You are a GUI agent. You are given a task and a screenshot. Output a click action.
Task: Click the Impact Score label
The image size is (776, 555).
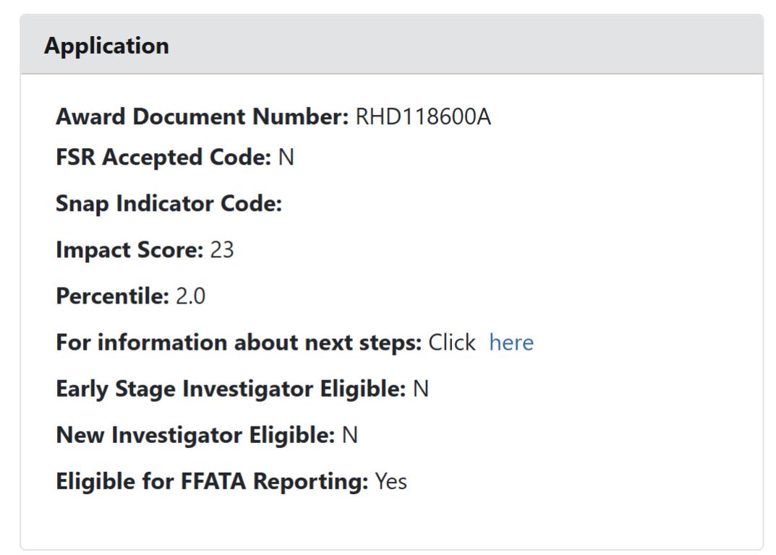[x=129, y=250]
